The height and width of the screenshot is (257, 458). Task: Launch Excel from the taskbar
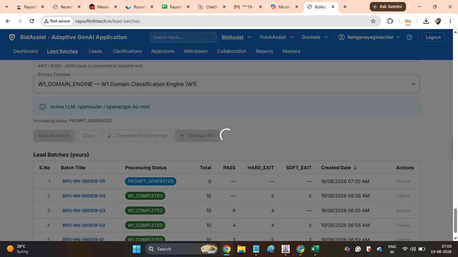coord(315,249)
